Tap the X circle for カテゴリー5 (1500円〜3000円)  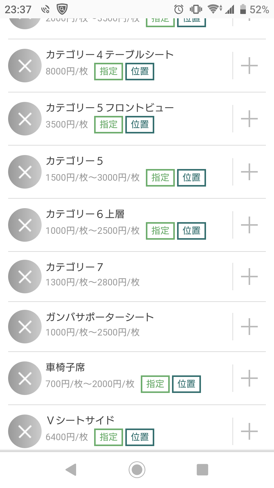tap(25, 172)
